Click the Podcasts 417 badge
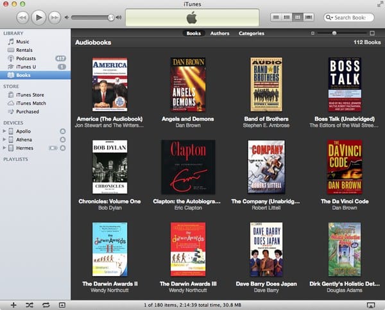The image size is (385, 310). (x=60, y=58)
